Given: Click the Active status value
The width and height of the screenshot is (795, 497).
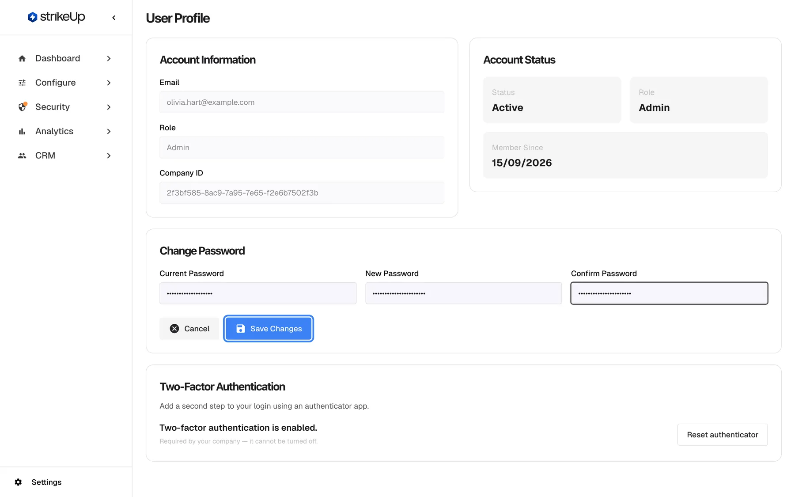Looking at the screenshot, I should [x=507, y=108].
